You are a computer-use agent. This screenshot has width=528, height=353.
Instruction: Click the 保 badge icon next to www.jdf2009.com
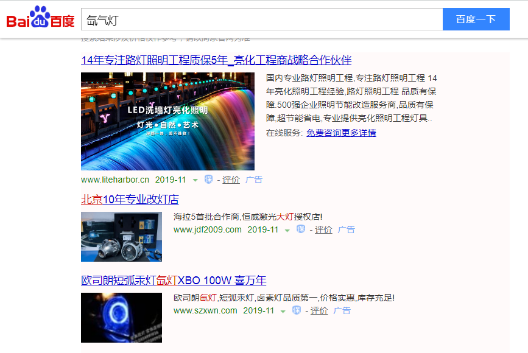point(300,229)
